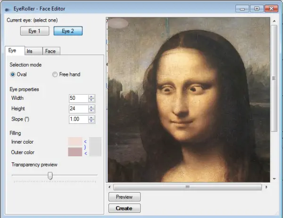Screen dimensions: 283x218
Task: Choose Oval selection mode
Action: 13,74
